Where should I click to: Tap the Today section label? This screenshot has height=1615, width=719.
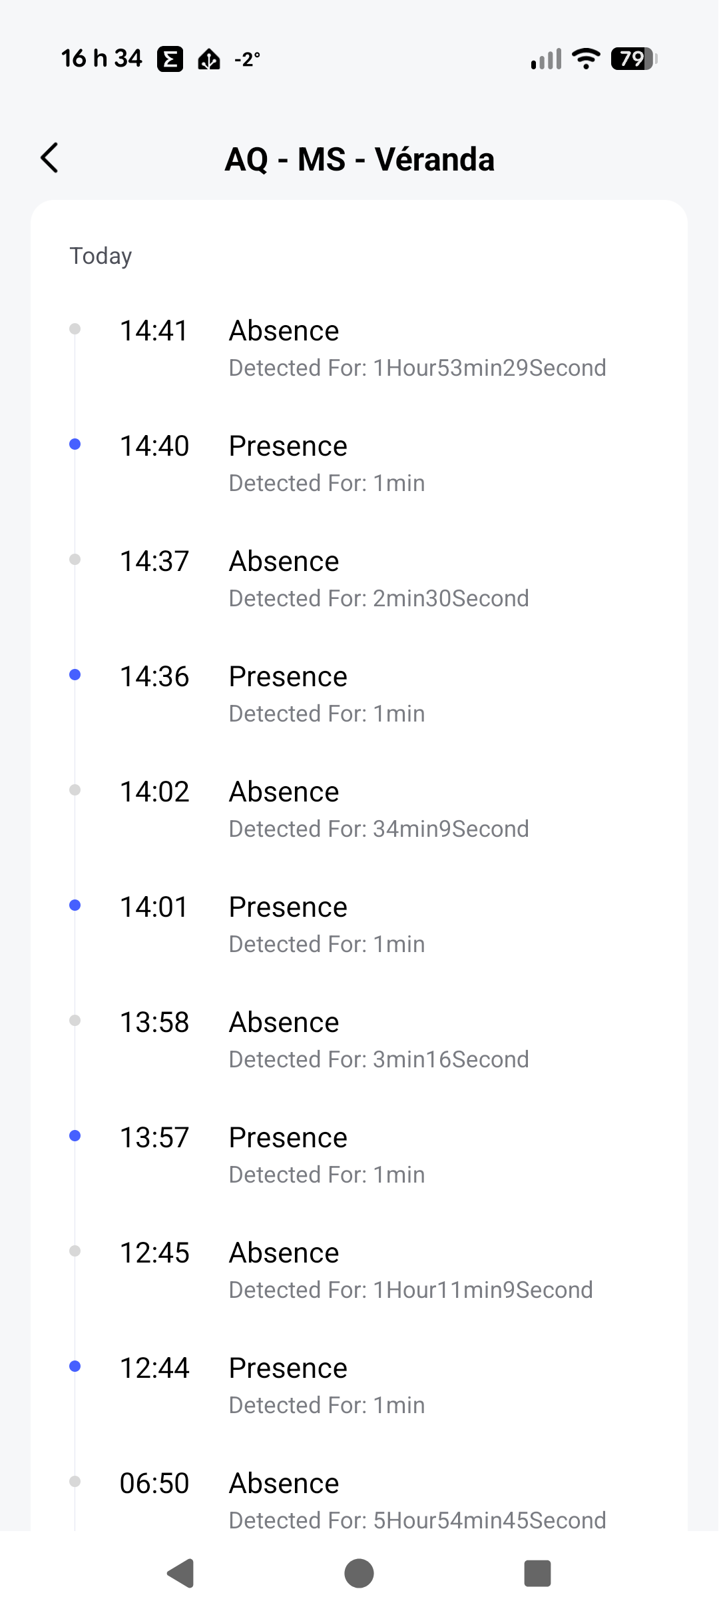[x=101, y=256]
